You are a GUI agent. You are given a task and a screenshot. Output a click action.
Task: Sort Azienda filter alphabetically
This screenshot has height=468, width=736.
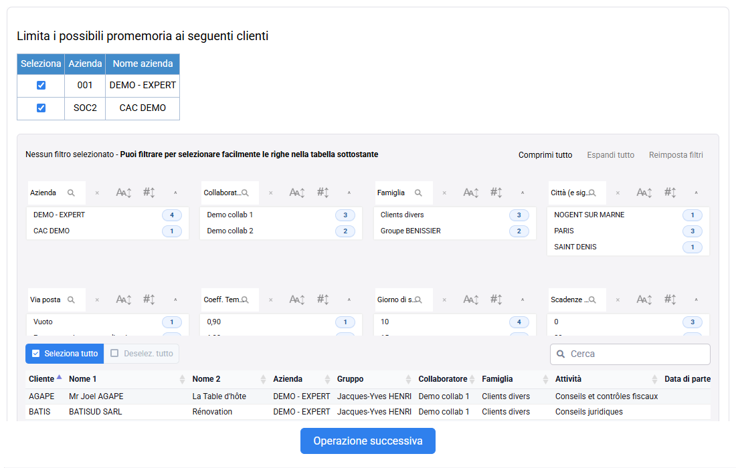pos(124,193)
